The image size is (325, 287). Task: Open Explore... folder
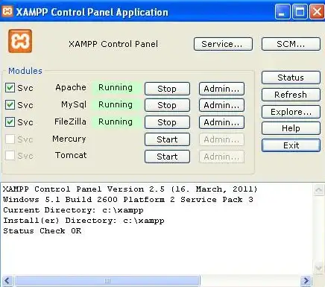(291, 112)
